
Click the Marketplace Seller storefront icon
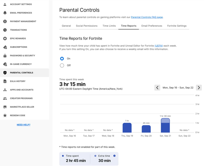[5, 107]
